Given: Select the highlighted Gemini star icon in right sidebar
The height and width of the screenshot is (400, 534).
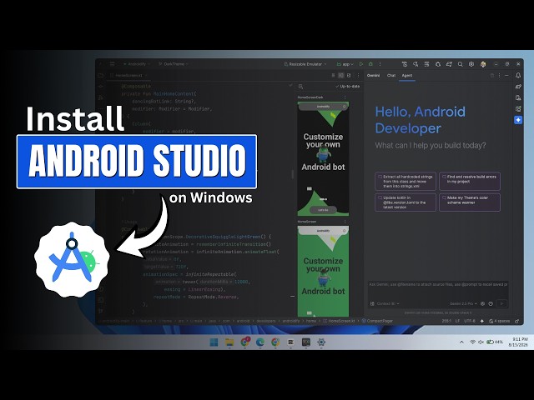Looking at the screenshot, I should click(518, 120).
